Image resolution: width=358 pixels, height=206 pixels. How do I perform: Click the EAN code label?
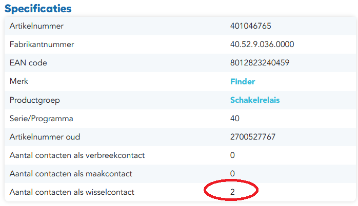click(x=28, y=63)
